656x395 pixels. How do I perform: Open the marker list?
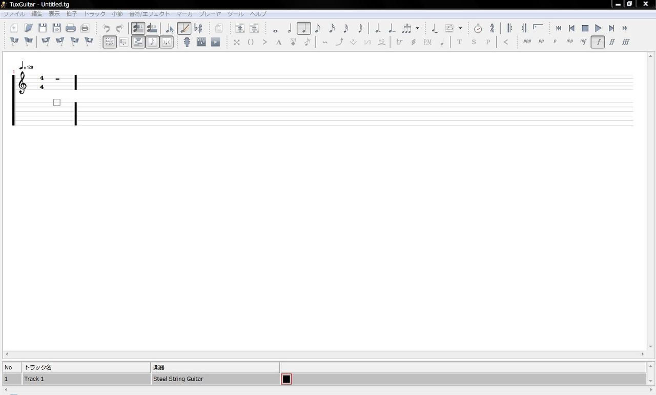[x=28, y=42]
